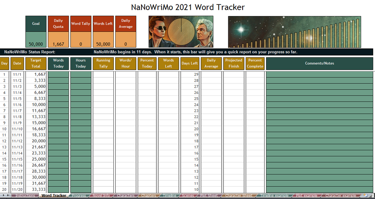Select target total 25,000
This screenshot has width=375, height=199.
coord(36,159)
